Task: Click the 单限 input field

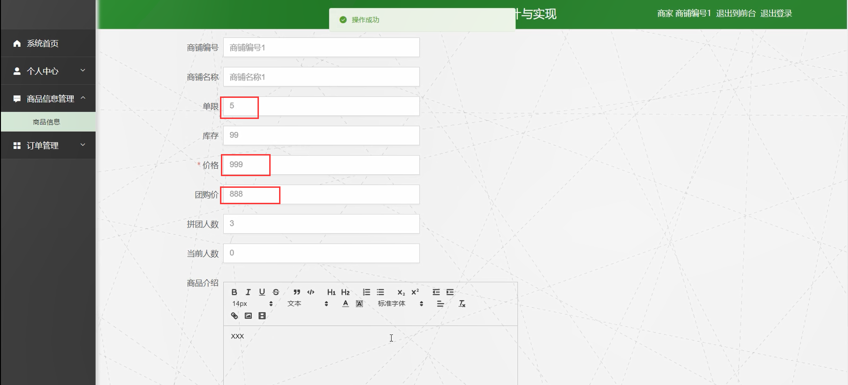Action: (321, 106)
